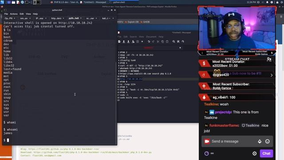Open Mousepad's Search menu
The image size is (284, 160).
[133, 36]
